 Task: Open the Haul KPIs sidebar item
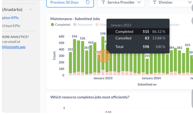click(x=11, y=26)
